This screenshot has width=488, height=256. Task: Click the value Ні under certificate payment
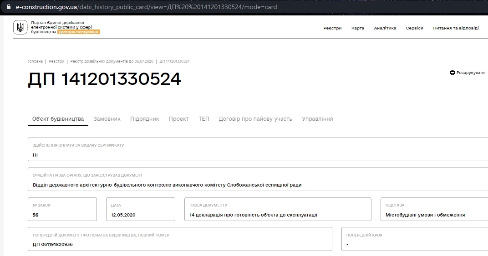tap(35, 155)
